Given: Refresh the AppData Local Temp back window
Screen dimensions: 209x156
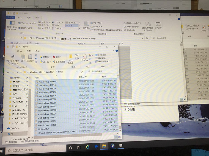Looking at the screenshot, I should click(147, 38).
